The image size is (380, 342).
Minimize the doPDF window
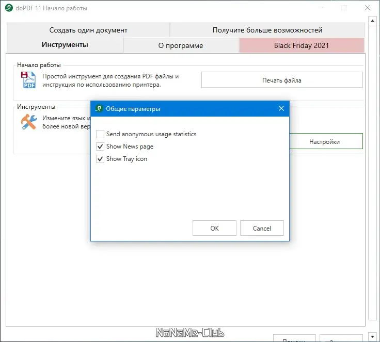[321, 8]
